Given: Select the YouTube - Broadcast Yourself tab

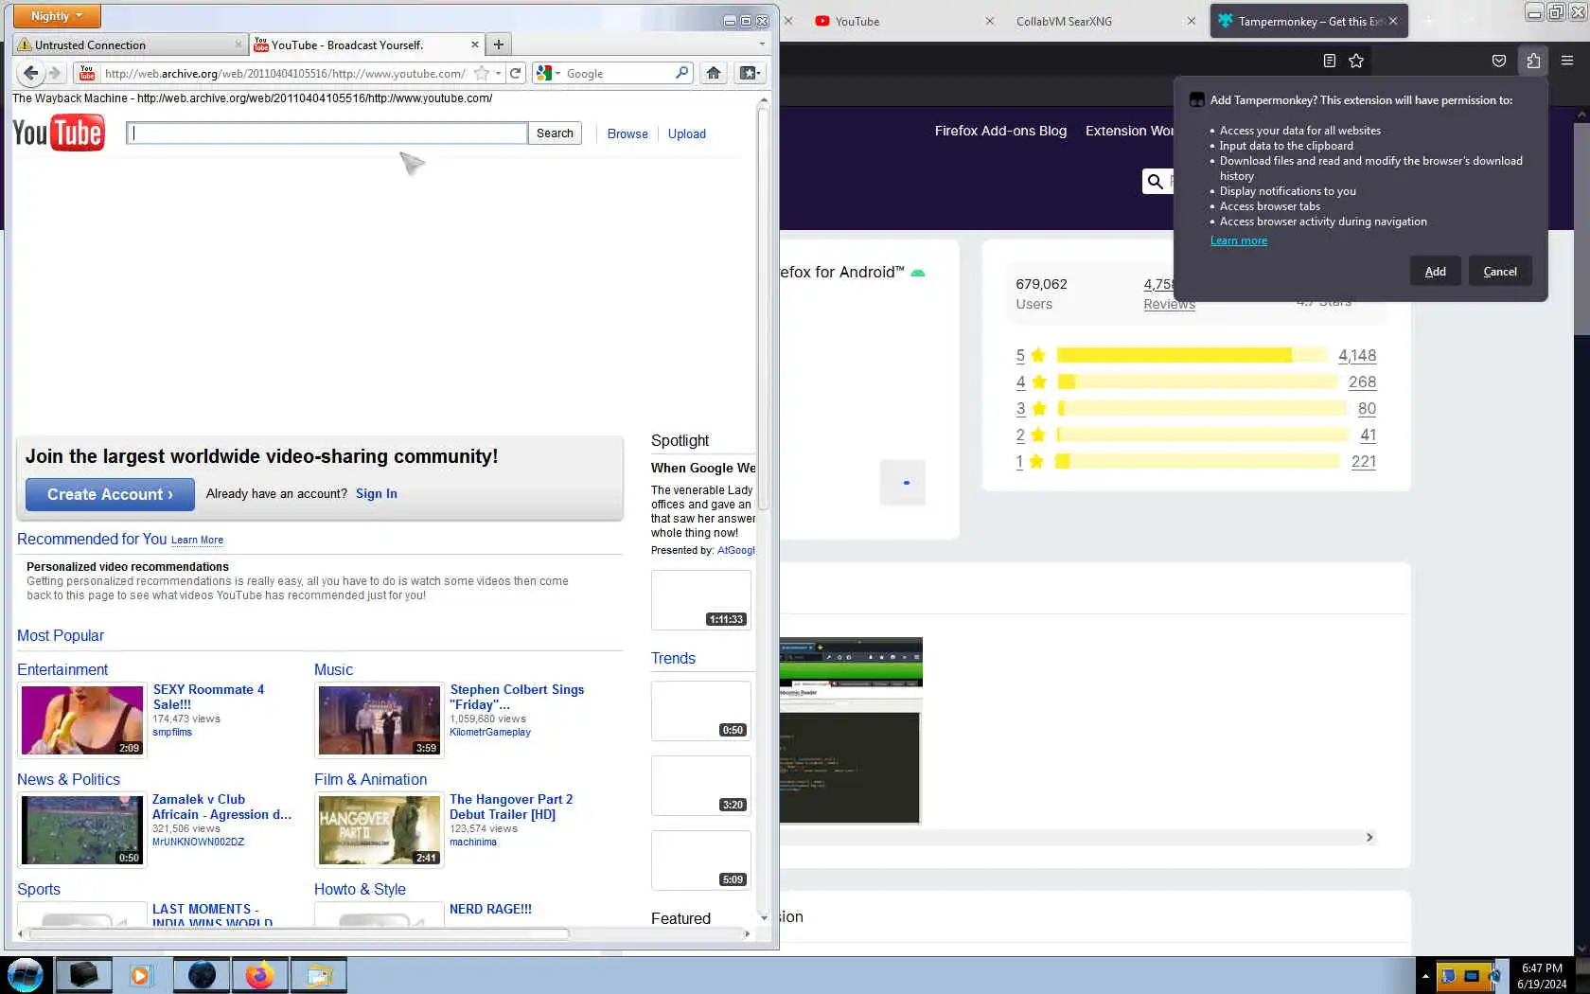Looking at the screenshot, I should [x=367, y=44].
